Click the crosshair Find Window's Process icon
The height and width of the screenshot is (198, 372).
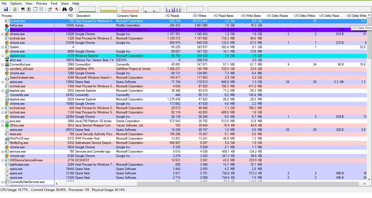click(x=71, y=9)
